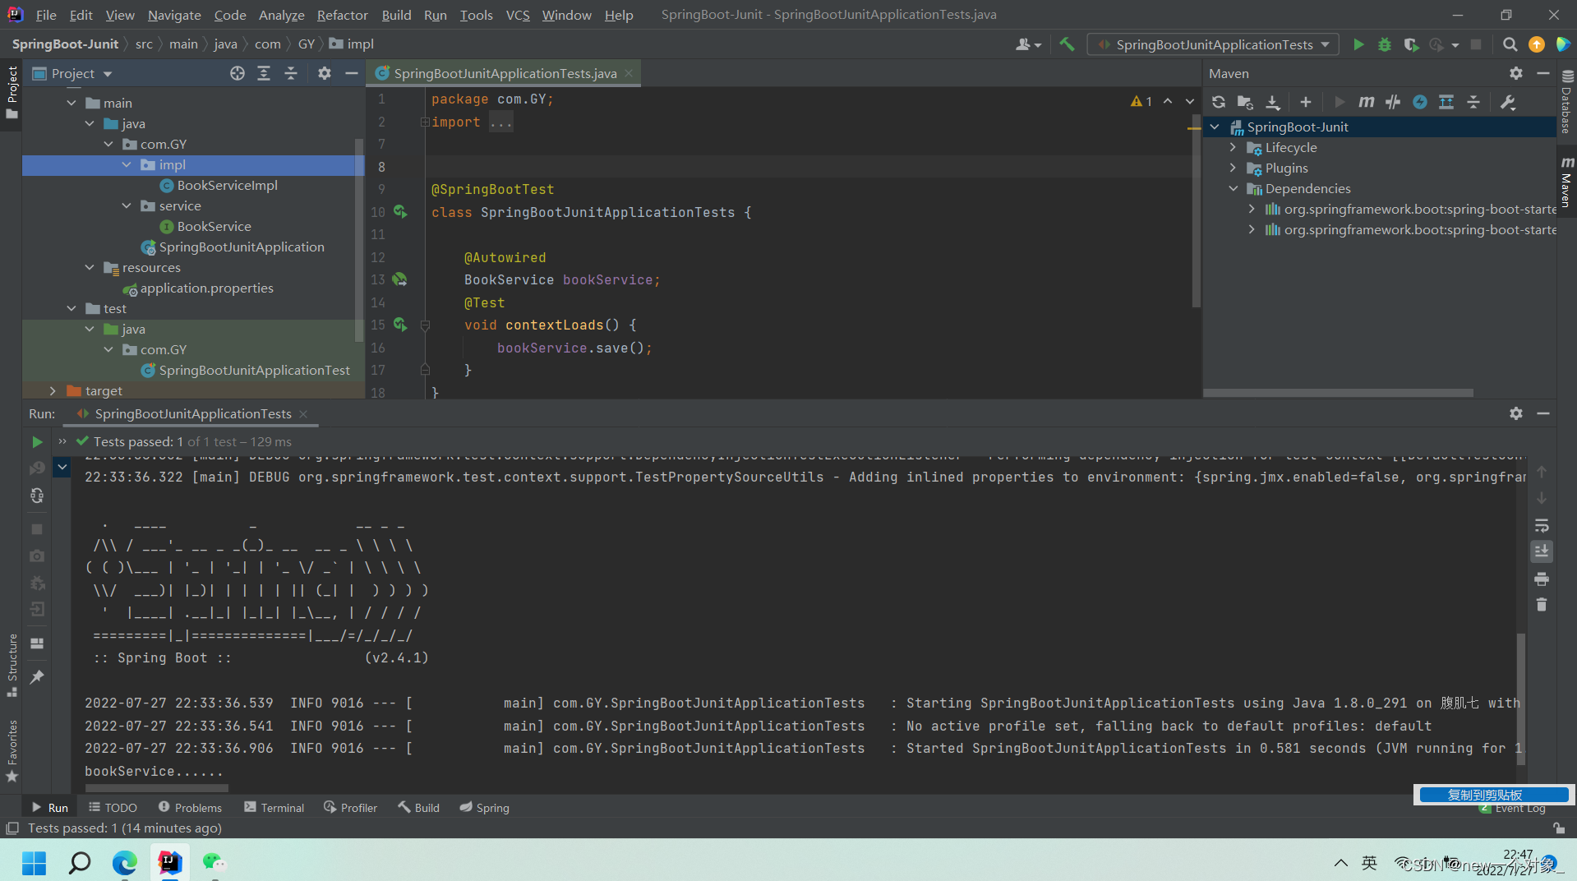Collapse the impl package node
The height and width of the screenshot is (881, 1577).
127,164
